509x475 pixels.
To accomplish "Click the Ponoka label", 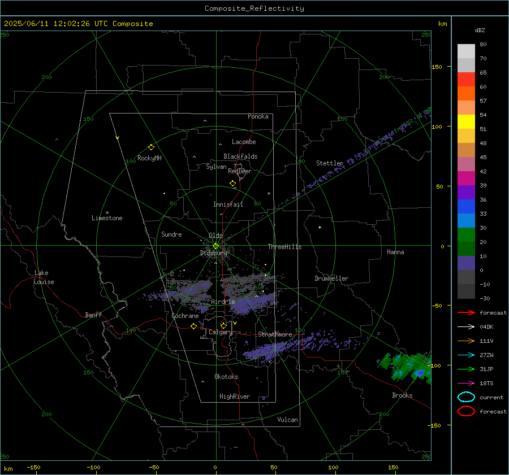I will [258, 116].
